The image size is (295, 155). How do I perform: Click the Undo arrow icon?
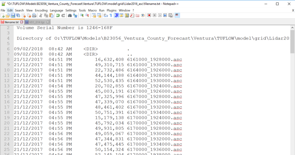(x=58, y=16)
